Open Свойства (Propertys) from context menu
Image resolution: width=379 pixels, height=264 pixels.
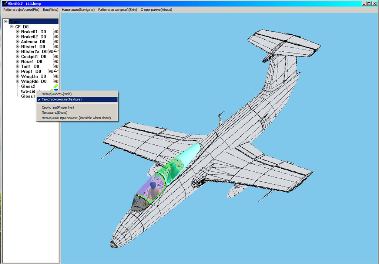tap(77, 107)
